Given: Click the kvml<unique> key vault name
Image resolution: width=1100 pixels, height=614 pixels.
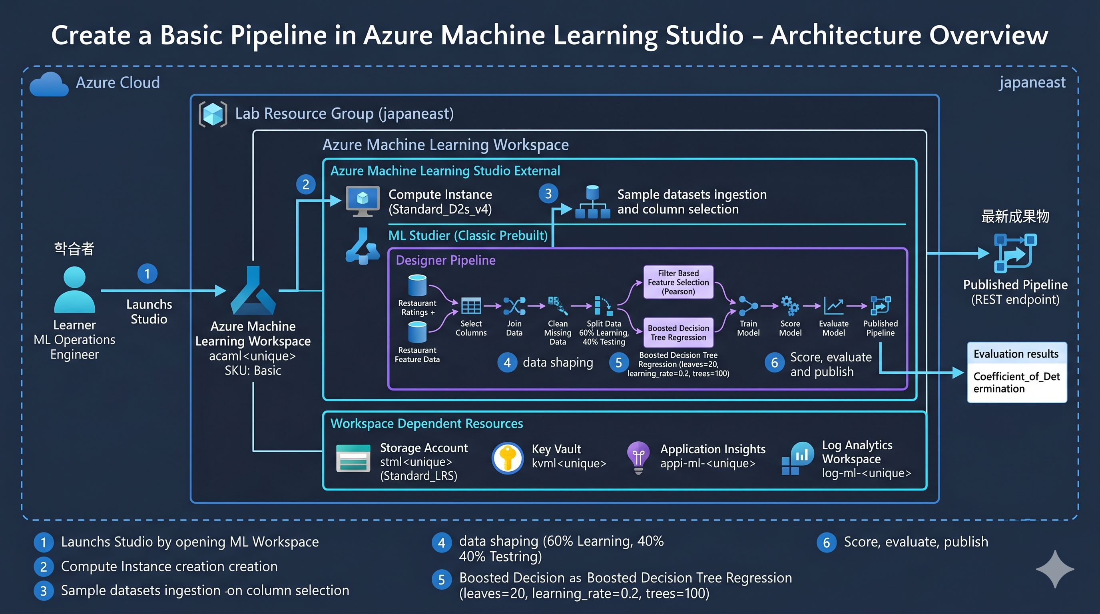Looking at the screenshot, I should tap(569, 463).
